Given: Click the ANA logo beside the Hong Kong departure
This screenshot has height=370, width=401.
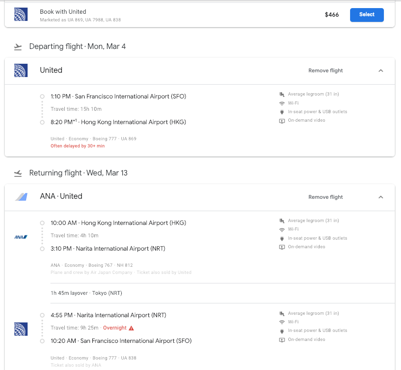Looking at the screenshot, I should point(20,236).
